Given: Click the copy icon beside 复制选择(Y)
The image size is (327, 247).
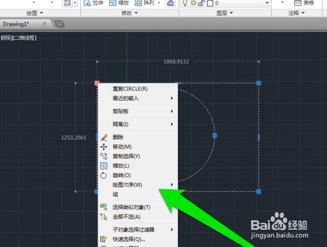Looking at the screenshot, I should [x=104, y=156].
